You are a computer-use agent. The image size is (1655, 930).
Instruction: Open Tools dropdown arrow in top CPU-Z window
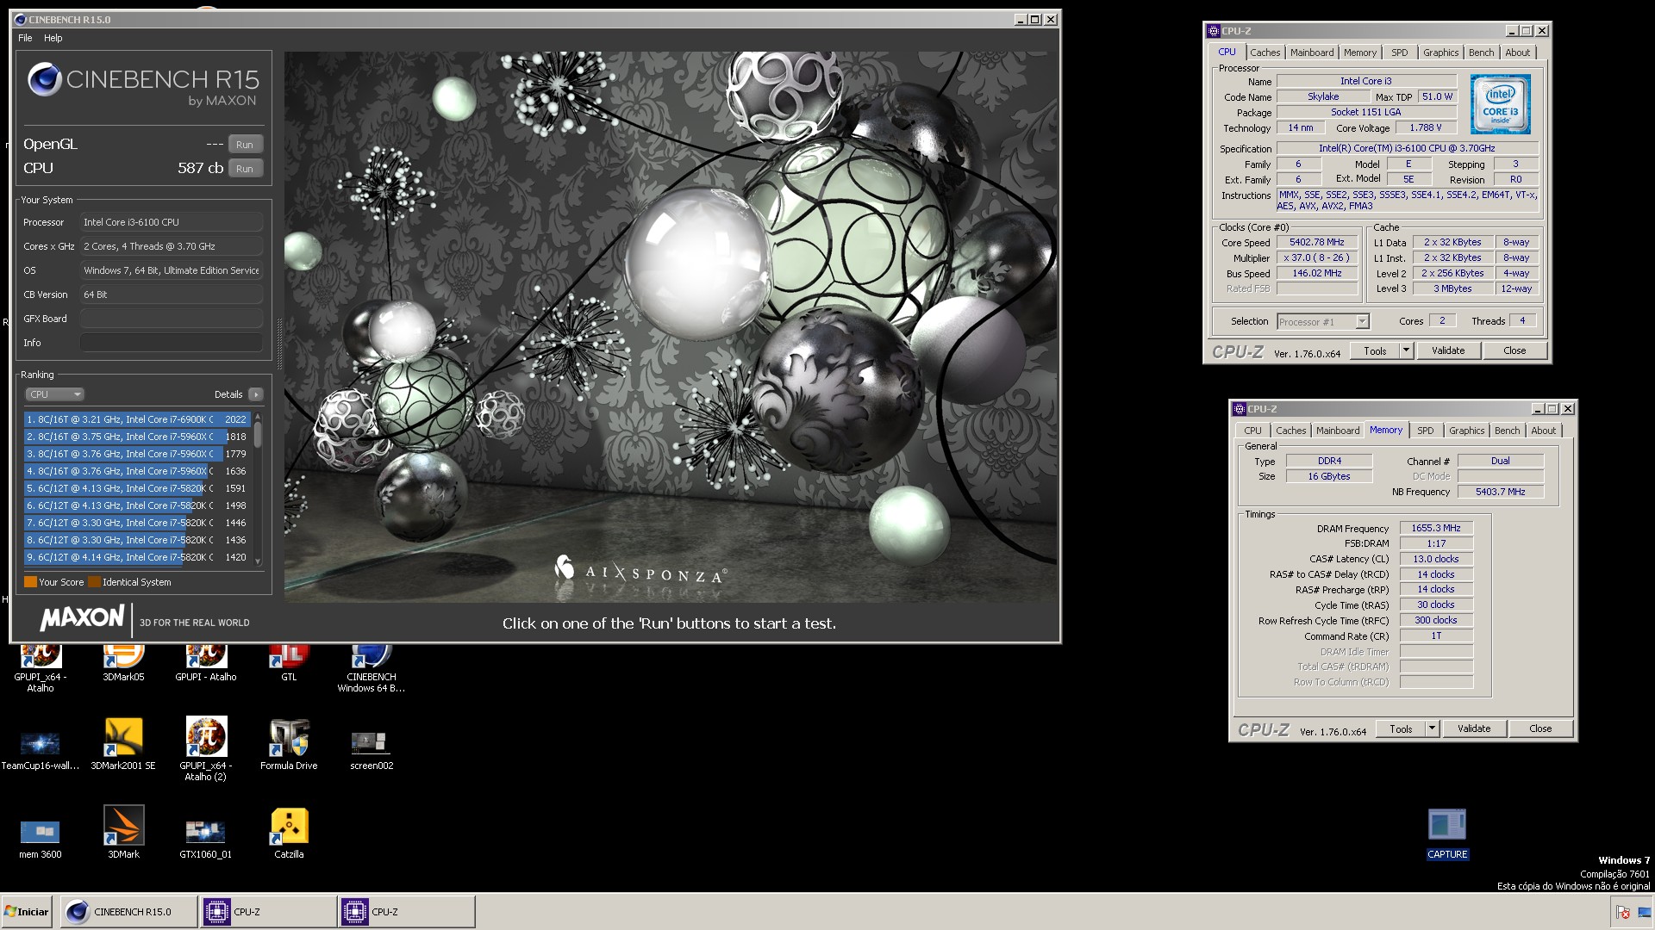pos(1406,351)
